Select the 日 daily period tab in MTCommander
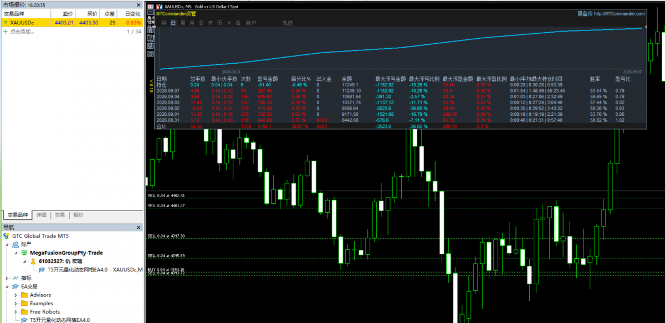This screenshot has height=323, width=665. tap(173, 23)
